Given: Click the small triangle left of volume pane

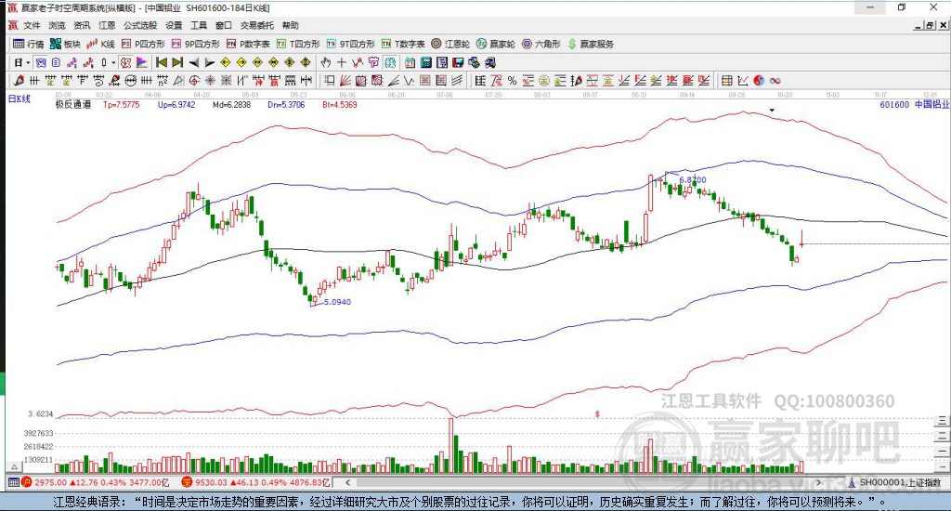Looking at the screenshot, I should coord(14,467).
